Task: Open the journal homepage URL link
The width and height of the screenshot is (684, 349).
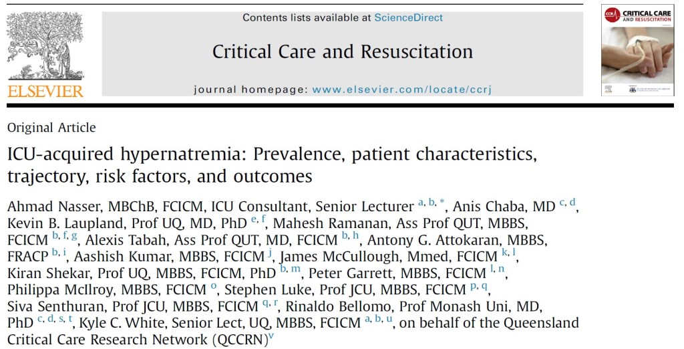Action: (x=401, y=89)
